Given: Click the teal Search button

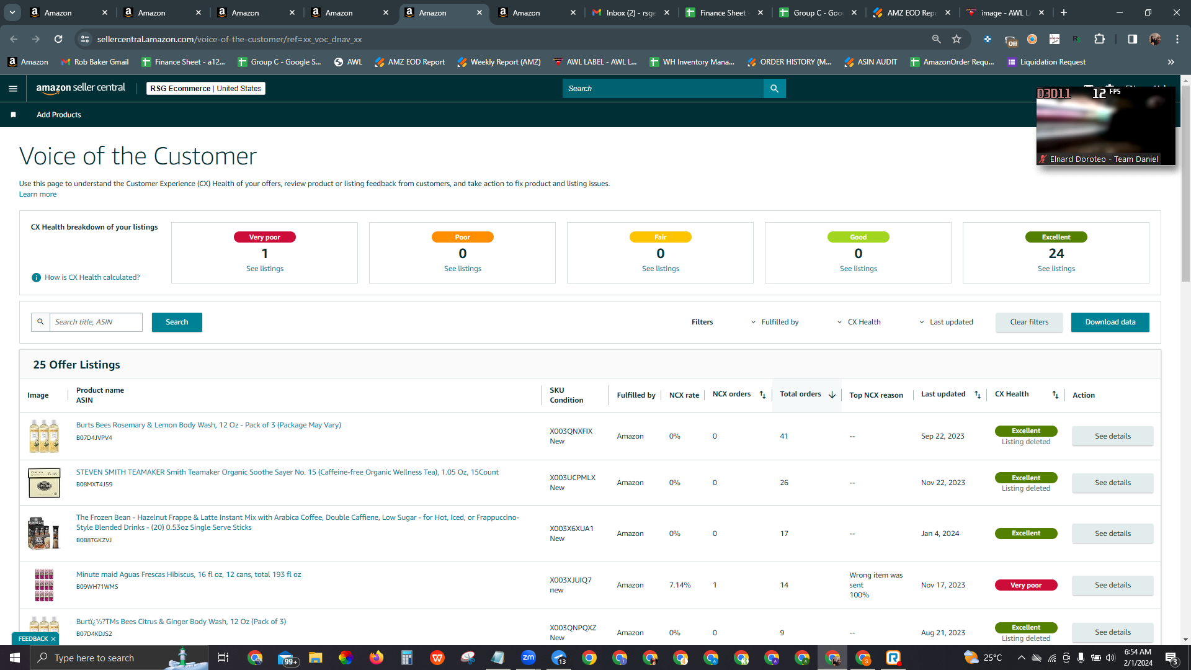Looking at the screenshot, I should [177, 322].
